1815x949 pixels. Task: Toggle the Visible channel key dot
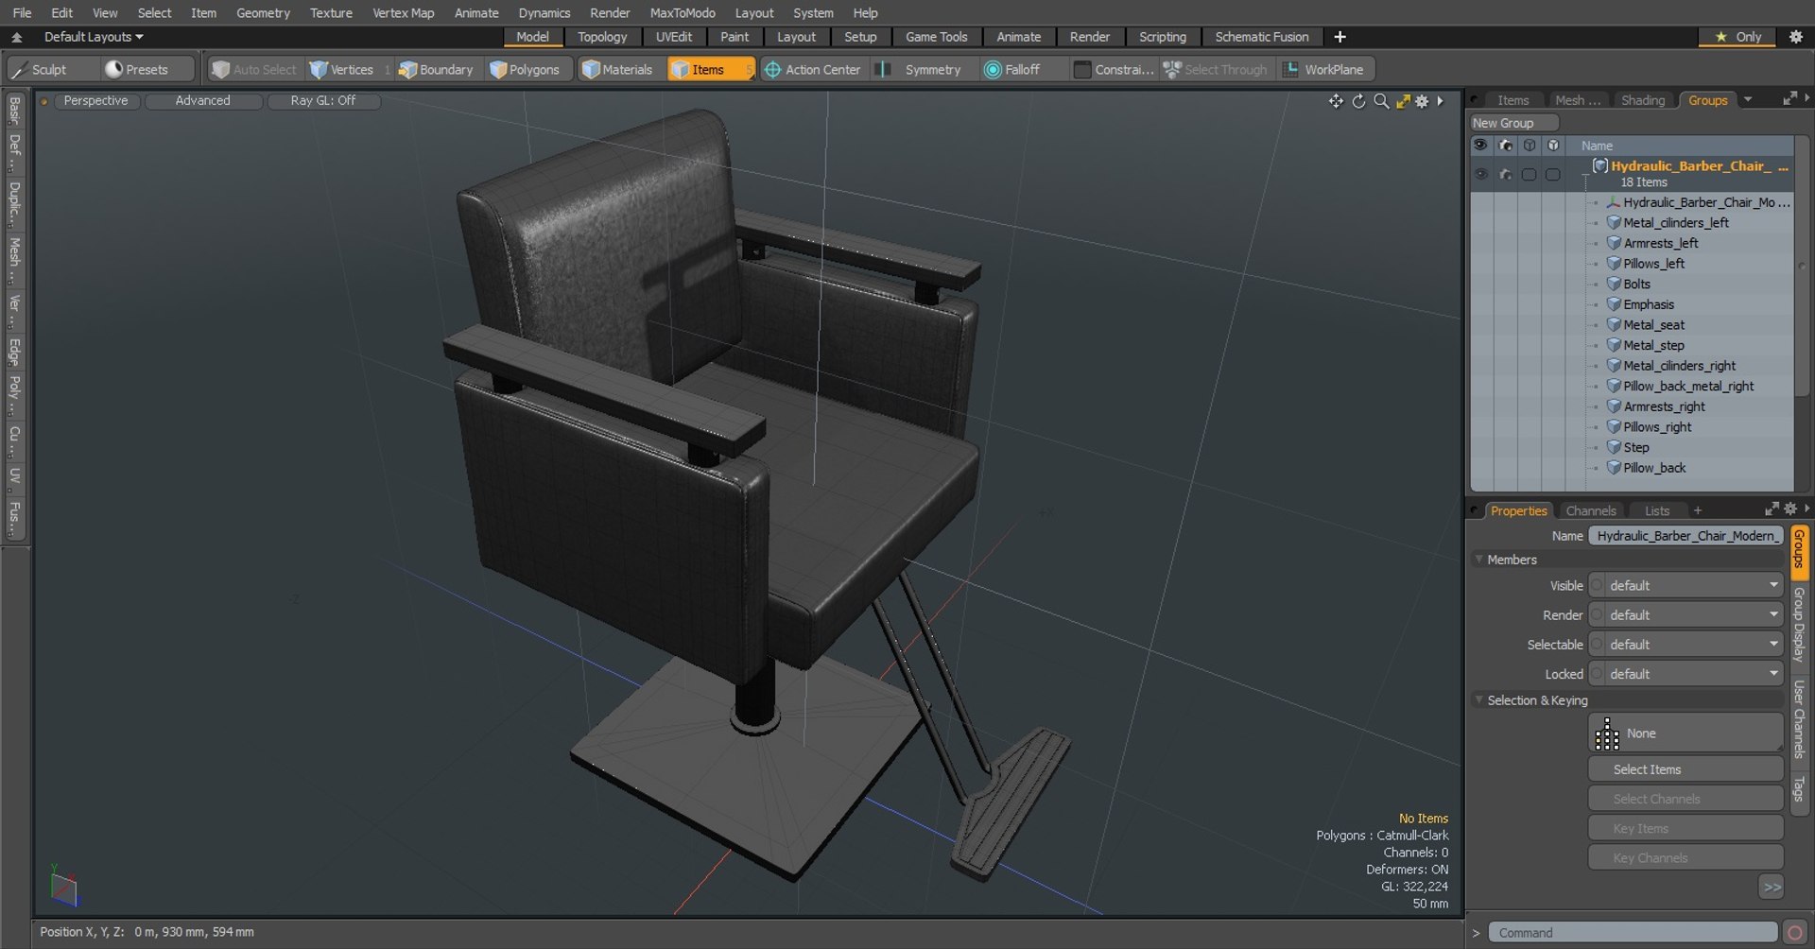pyautogui.click(x=1598, y=586)
